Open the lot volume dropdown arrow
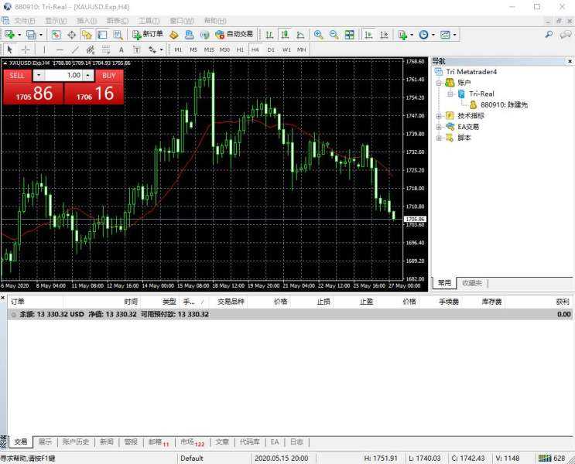575x464 pixels. (x=88, y=75)
